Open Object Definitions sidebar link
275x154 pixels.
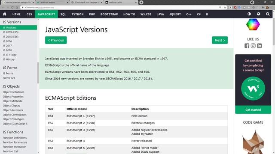point(13,92)
